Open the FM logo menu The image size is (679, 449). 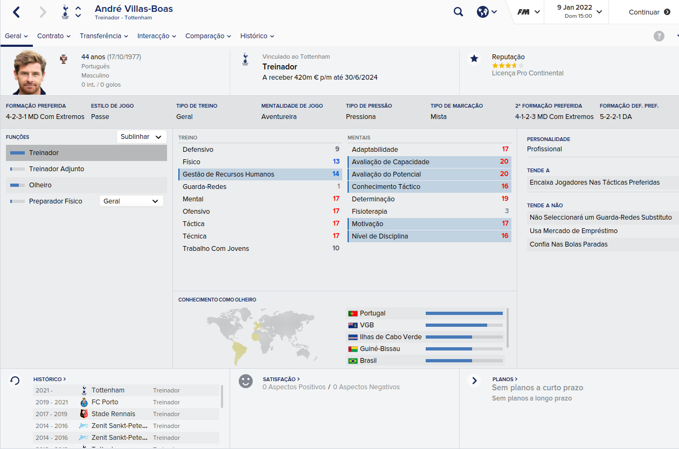(528, 12)
